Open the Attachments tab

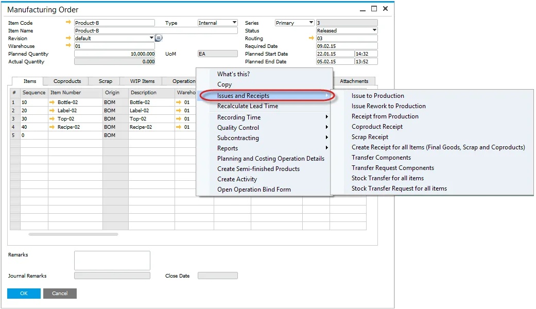click(x=354, y=81)
